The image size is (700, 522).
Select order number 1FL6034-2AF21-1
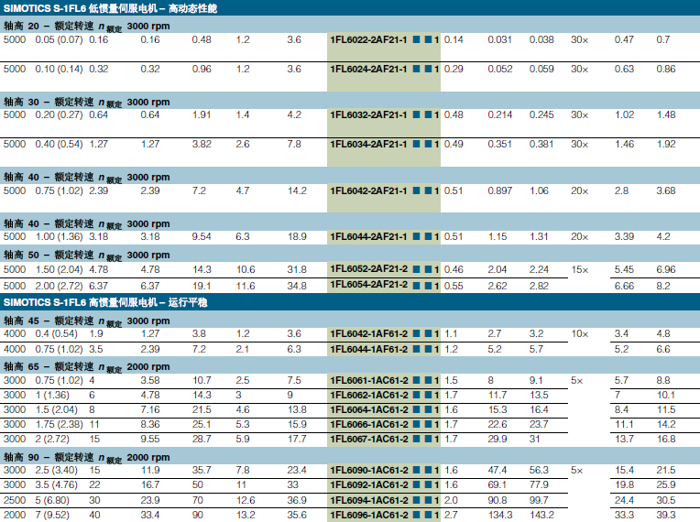tap(368, 144)
